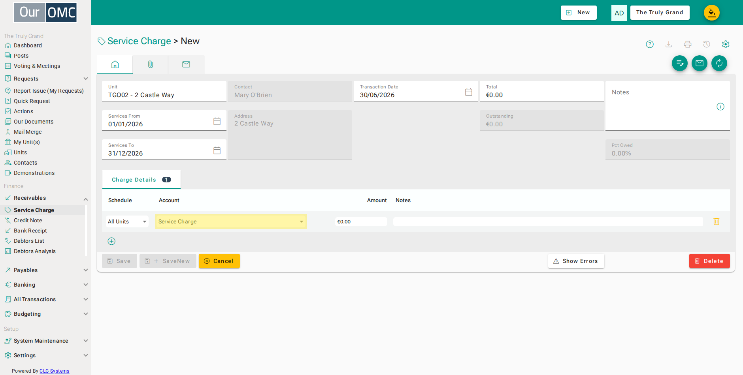The width and height of the screenshot is (743, 375).
Task: Click the New button in top bar
Action: click(579, 13)
